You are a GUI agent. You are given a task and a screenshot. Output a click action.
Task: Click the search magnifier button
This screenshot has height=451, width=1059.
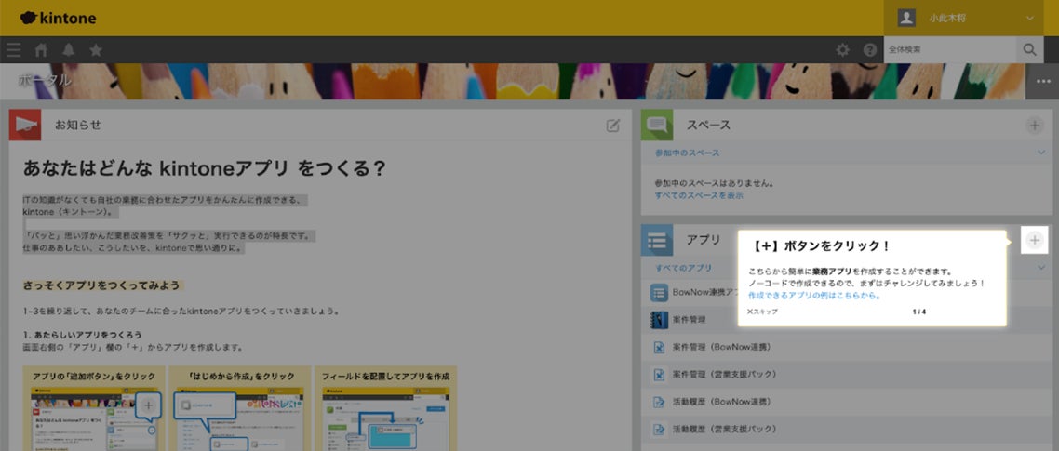[x=1029, y=50]
